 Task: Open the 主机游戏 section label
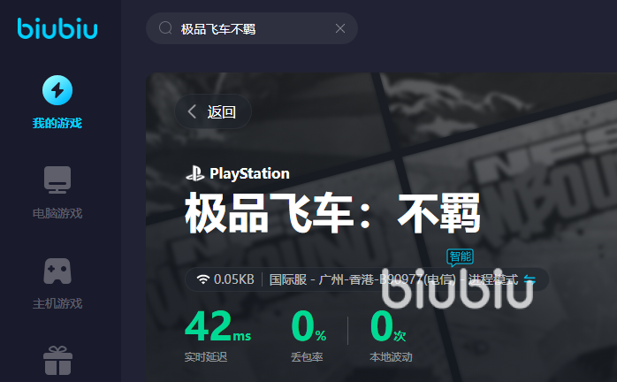click(57, 303)
